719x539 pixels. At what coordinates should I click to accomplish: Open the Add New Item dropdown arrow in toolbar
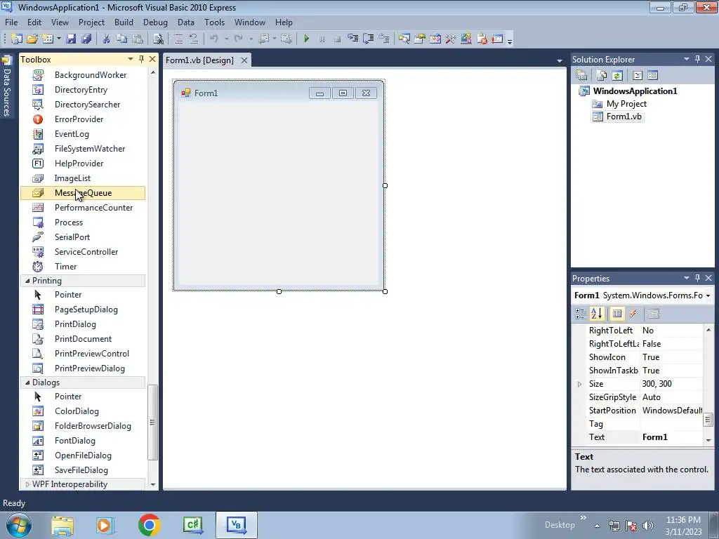pos(59,39)
